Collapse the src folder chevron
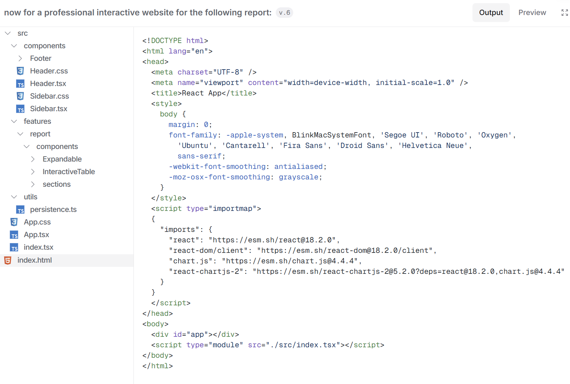Image resolution: width=570 pixels, height=384 pixels. coord(8,33)
